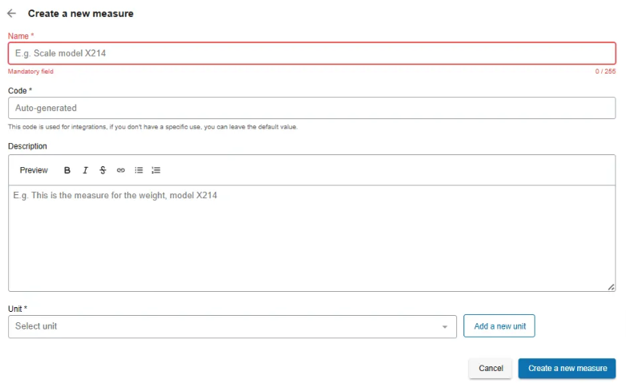Expand unit list using the caret arrow

point(445,327)
